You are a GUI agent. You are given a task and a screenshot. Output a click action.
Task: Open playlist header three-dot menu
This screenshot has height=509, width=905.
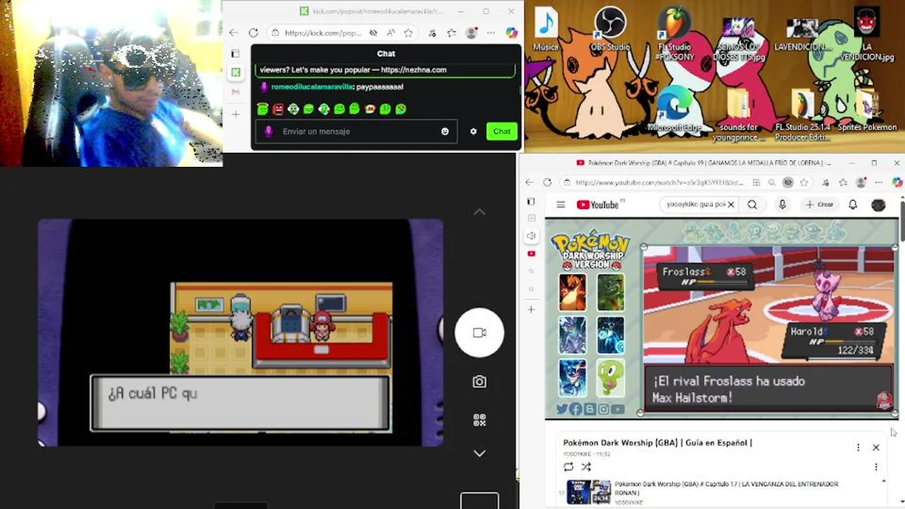tap(858, 447)
